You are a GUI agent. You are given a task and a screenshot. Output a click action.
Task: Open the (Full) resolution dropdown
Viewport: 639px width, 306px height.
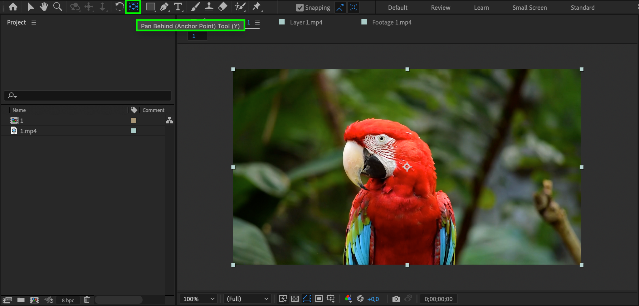click(247, 299)
